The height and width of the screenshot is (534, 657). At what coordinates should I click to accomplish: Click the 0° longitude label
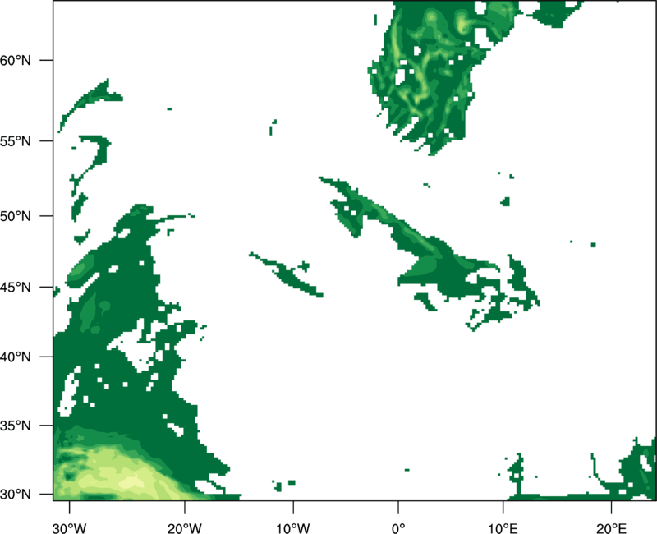point(398,528)
